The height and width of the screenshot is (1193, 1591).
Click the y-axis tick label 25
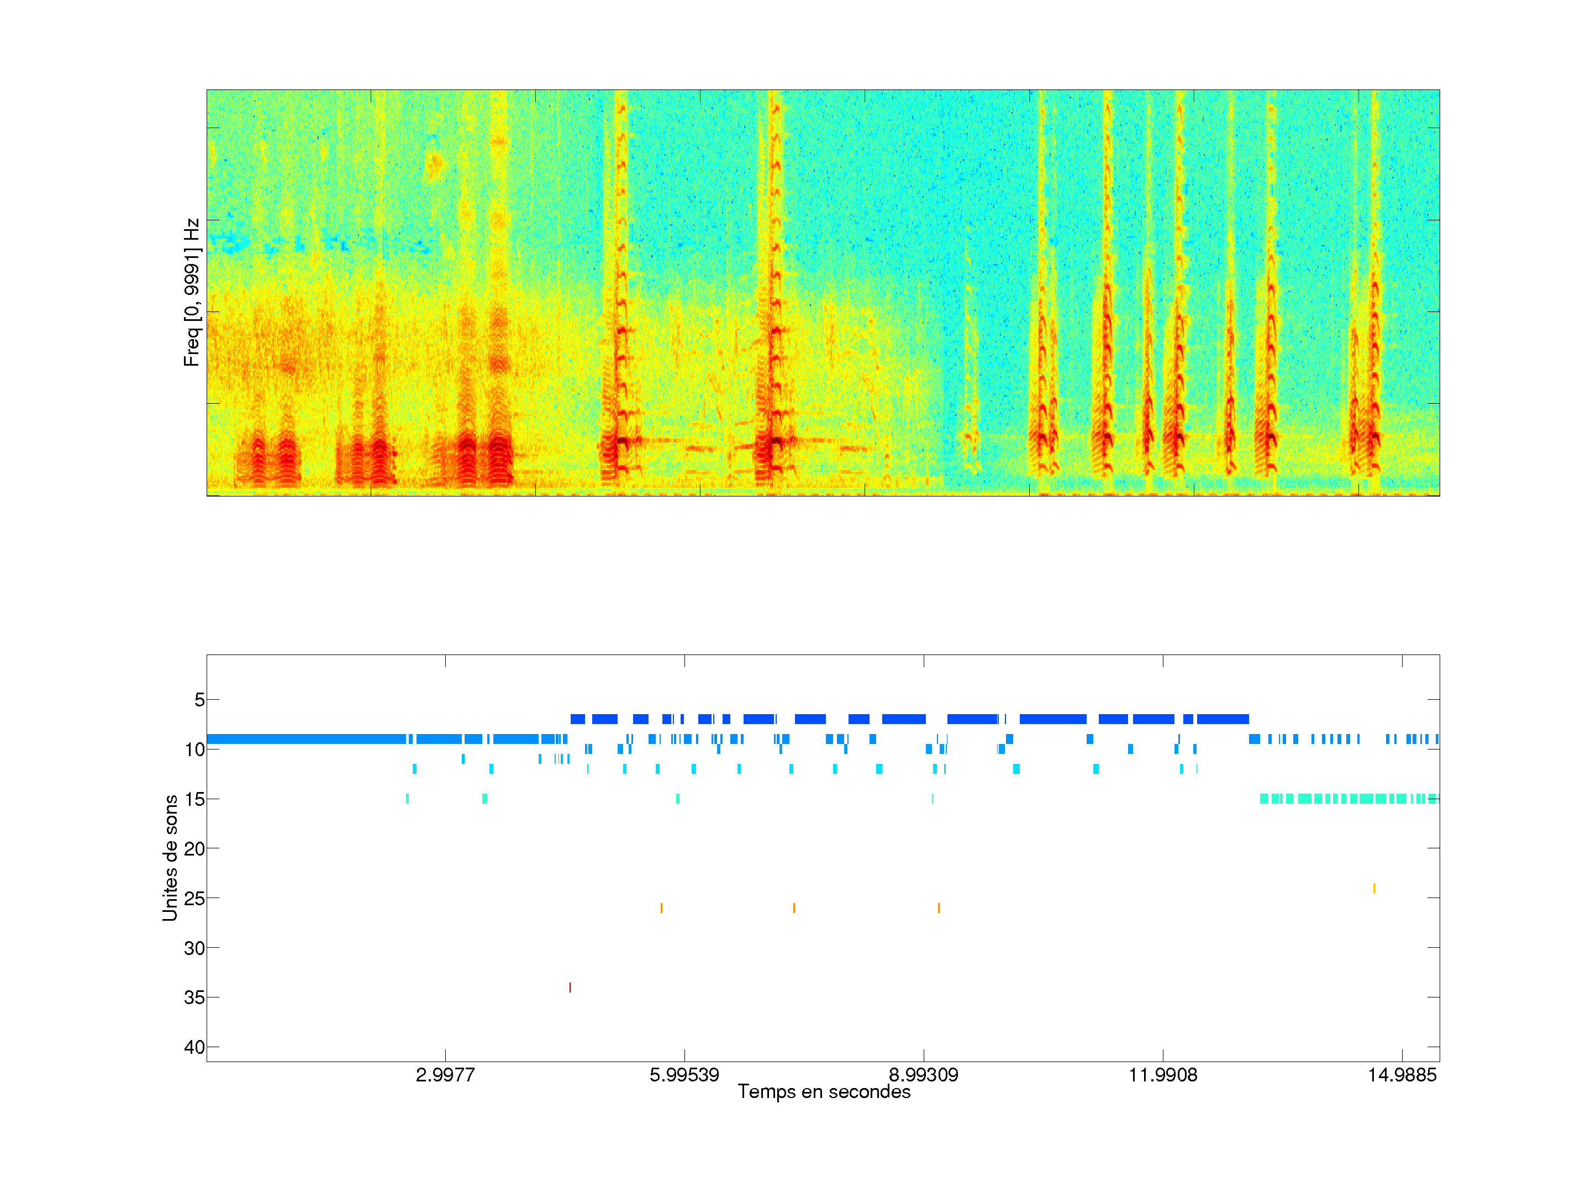point(194,898)
